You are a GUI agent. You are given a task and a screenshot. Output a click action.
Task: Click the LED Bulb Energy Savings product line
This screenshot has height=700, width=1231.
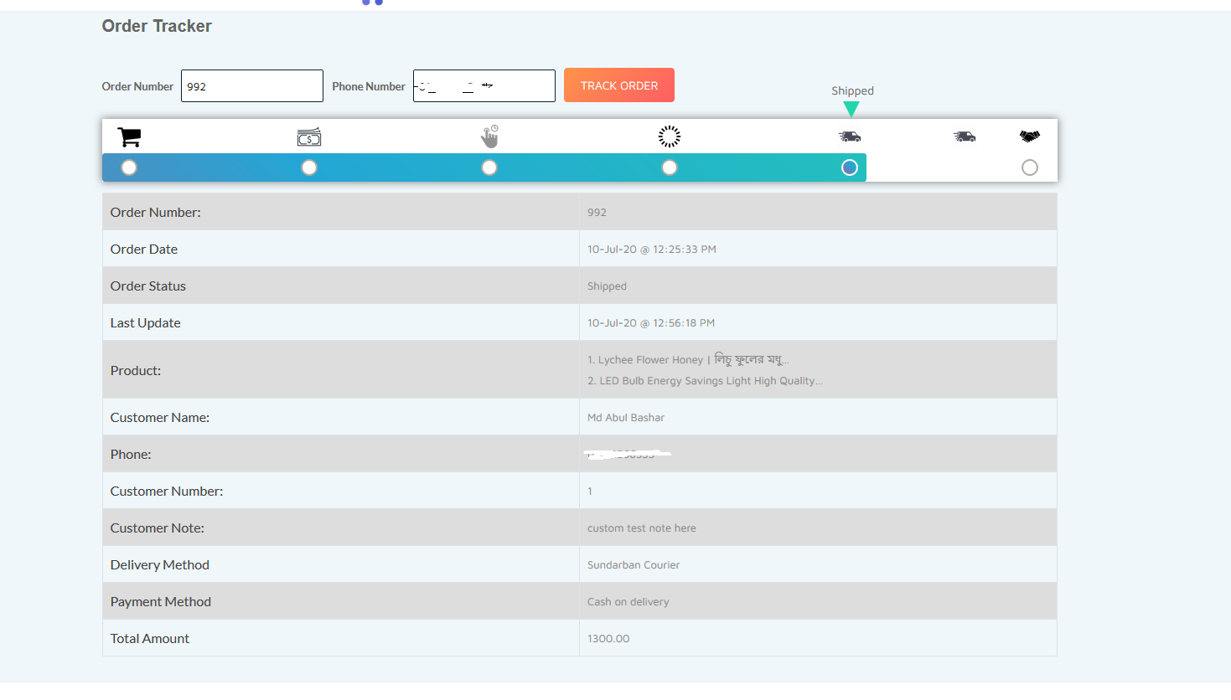(705, 381)
